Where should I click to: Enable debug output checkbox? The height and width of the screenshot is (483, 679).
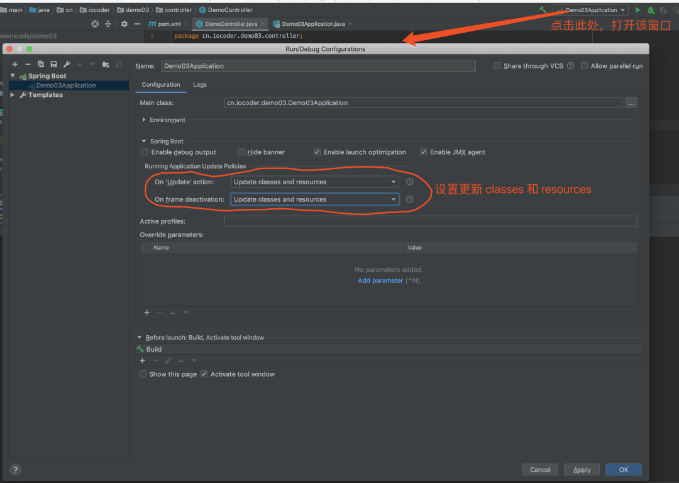click(x=145, y=152)
